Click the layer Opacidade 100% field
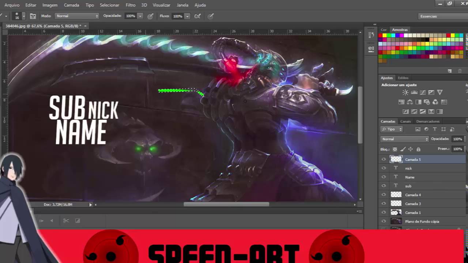This screenshot has width=468, height=263. coord(457,139)
